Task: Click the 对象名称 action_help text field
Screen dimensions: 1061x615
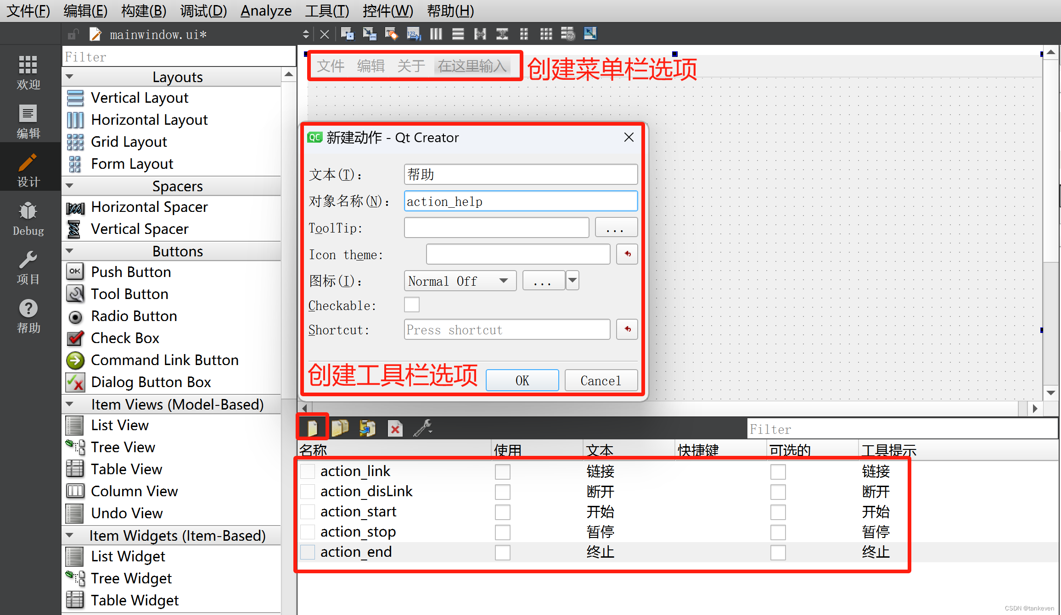Action: 520,201
